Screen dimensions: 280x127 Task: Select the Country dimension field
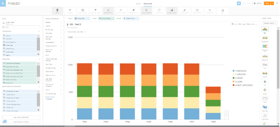(19, 36)
